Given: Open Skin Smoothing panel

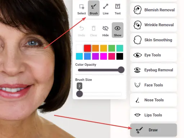Looking at the screenshot, I should pos(153,40).
